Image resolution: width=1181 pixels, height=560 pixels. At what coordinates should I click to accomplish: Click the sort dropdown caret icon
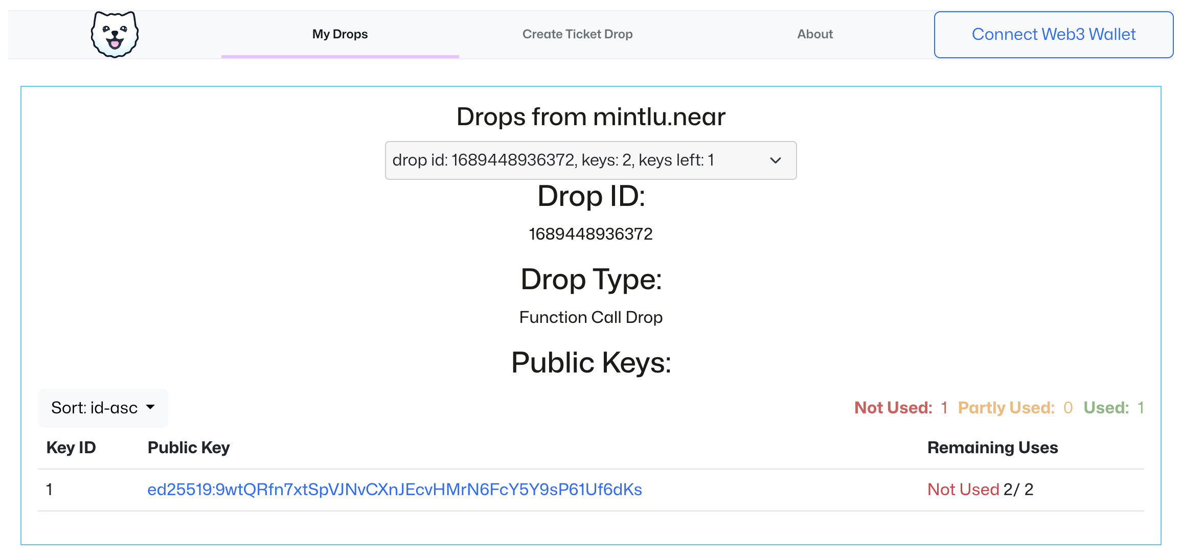[x=150, y=407]
